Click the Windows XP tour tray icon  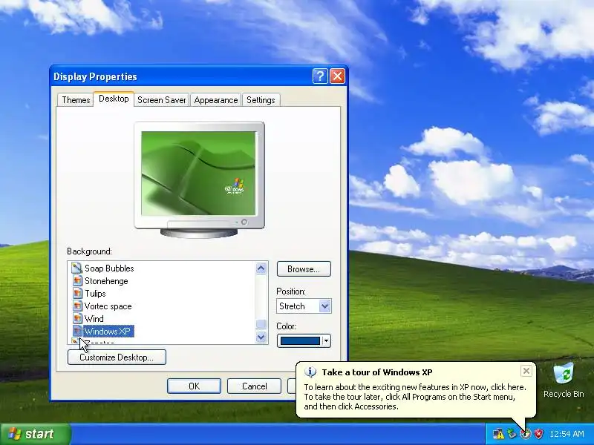tap(525, 434)
